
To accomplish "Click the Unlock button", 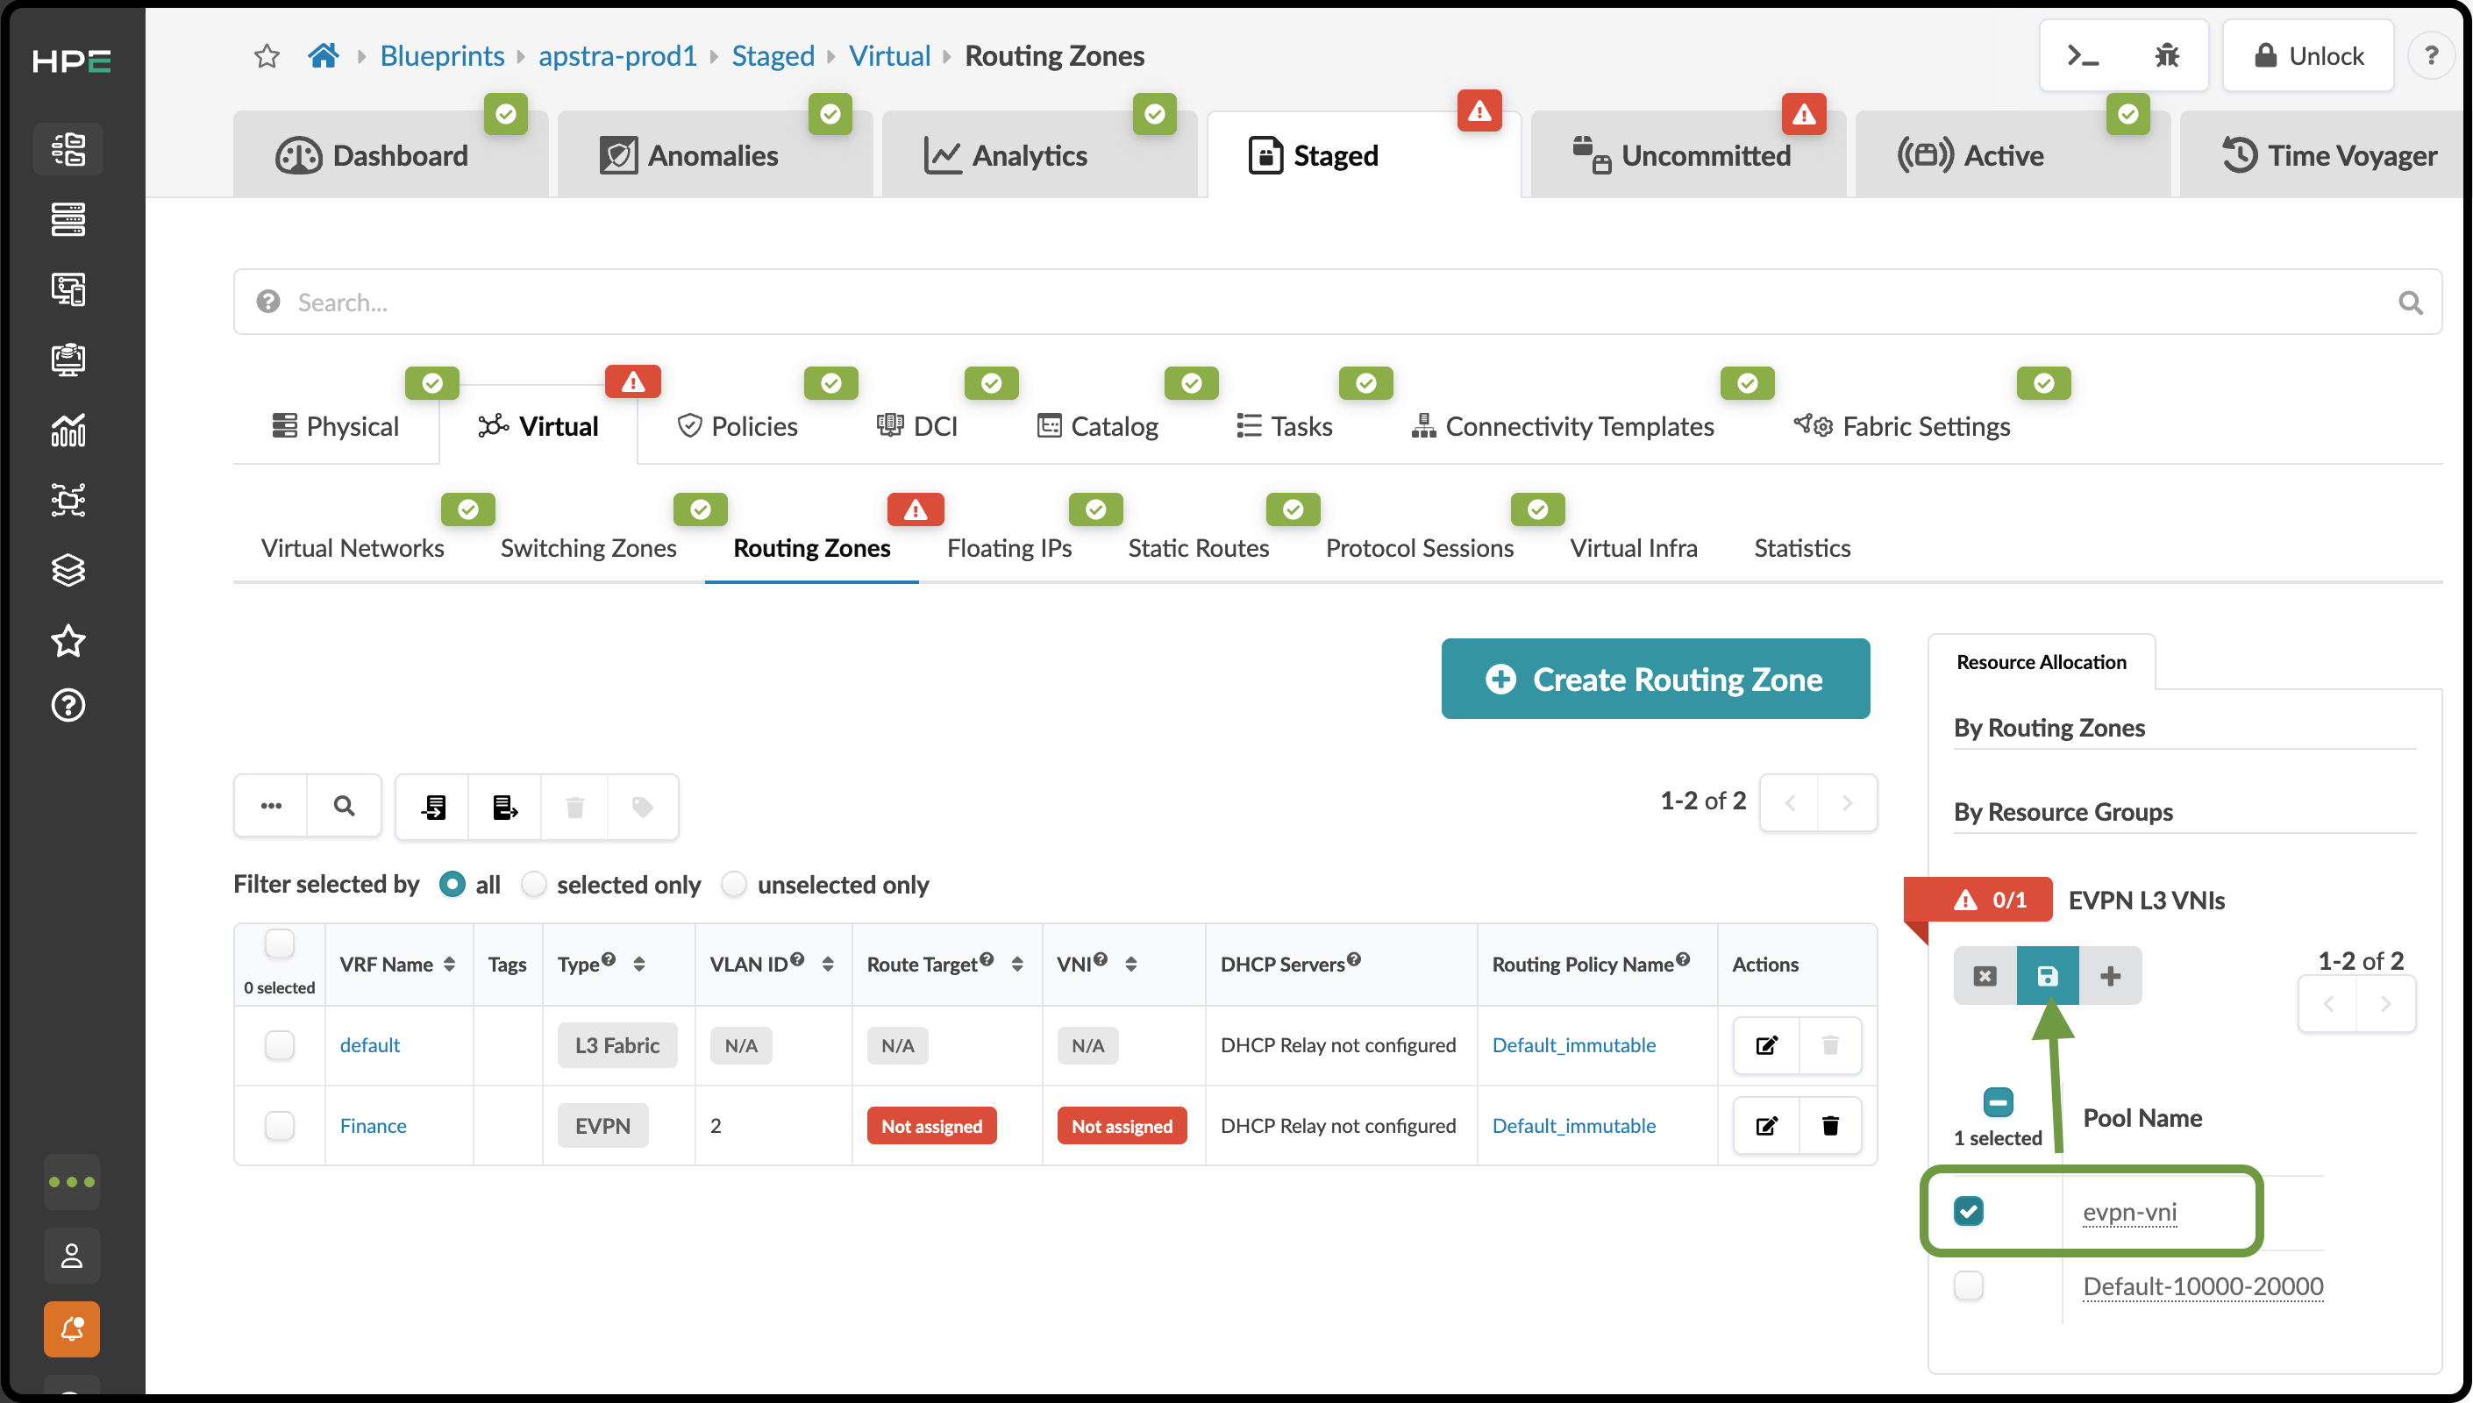I will [x=2308, y=56].
